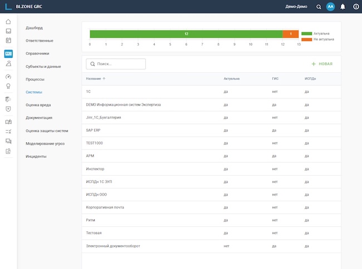Sort table by Актуальна column header
The height and width of the screenshot is (269, 362).
click(x=232, y=79)
